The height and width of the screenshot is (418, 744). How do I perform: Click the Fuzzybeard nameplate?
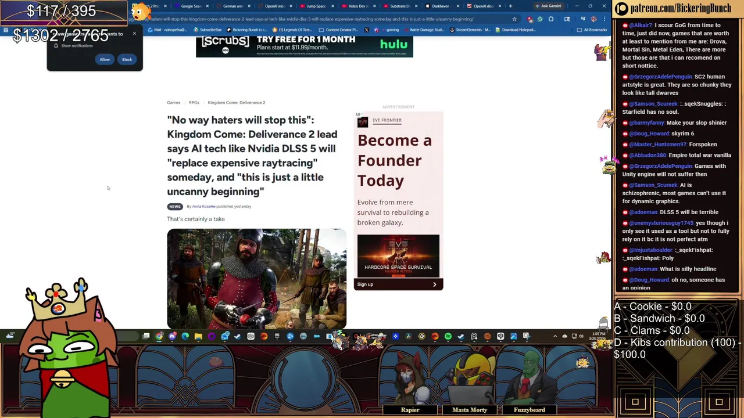530,410
